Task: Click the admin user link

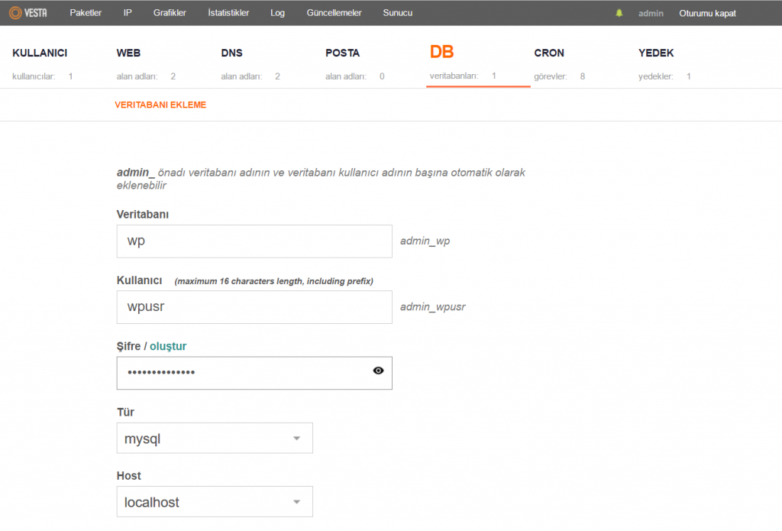Action: click(x=651, y=13)
